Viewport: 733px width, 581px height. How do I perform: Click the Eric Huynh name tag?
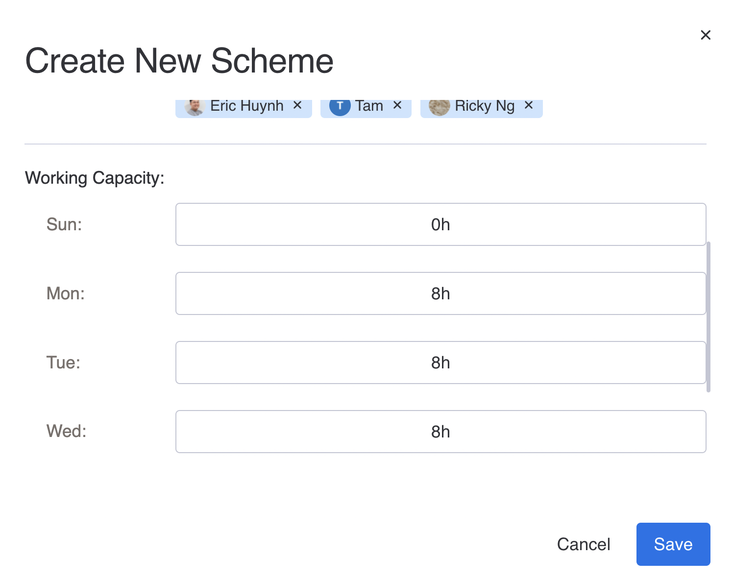coord(247,106)
